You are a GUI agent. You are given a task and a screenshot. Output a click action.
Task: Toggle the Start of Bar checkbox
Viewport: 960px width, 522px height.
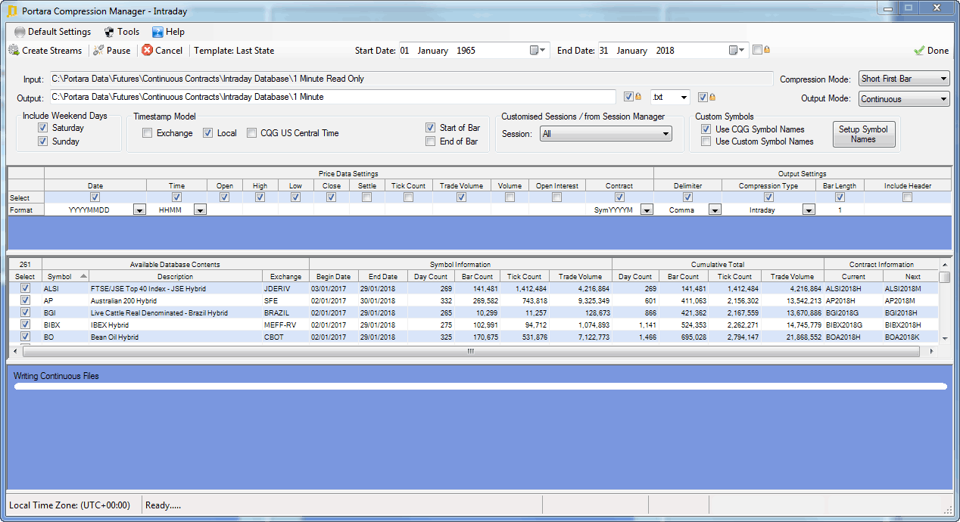point(431,128)
